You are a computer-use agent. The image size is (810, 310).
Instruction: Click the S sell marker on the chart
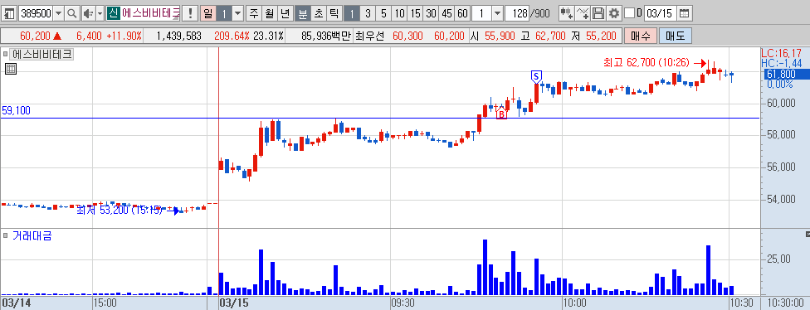point(535,77)
